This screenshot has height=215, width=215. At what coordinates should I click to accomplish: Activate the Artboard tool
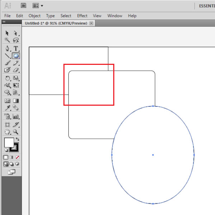coord(7,125)
